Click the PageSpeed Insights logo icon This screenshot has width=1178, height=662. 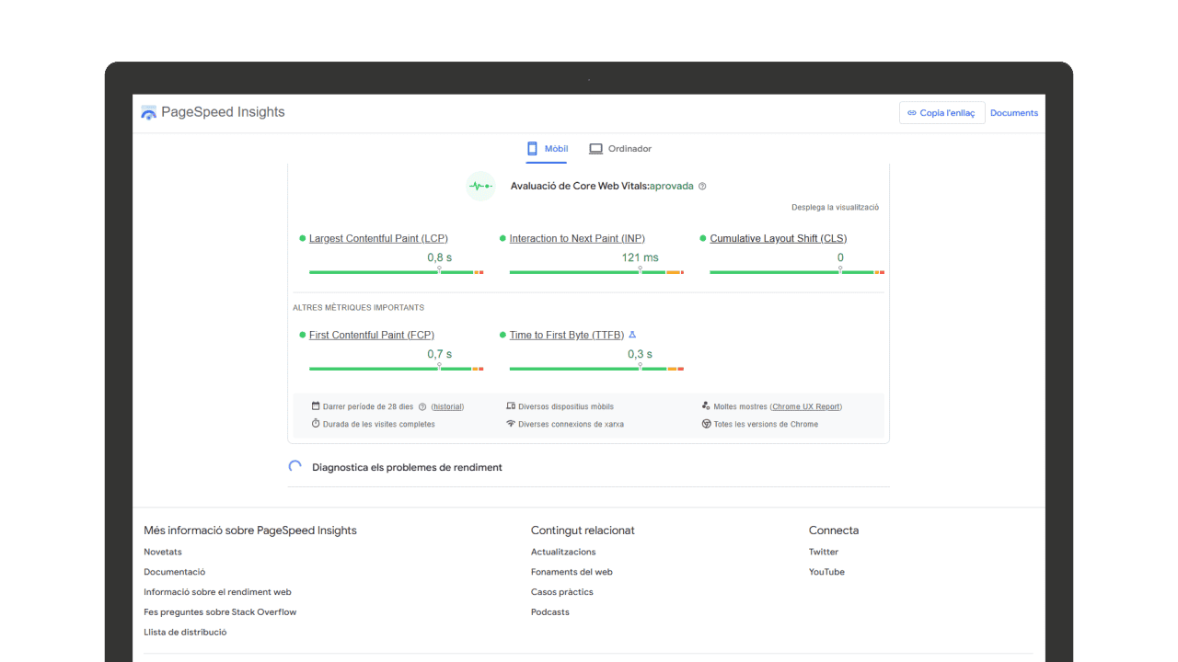147,111
